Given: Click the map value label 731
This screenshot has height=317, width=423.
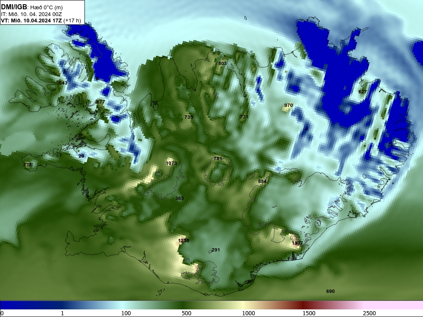Looking at the screenshot, I should pos(244,117).
